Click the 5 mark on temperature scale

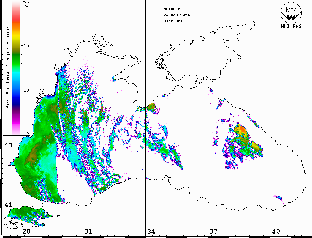tap(28, 133)
